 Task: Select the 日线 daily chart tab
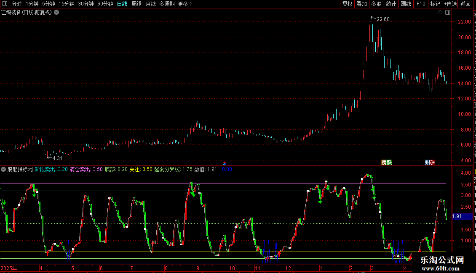[122, 4]
